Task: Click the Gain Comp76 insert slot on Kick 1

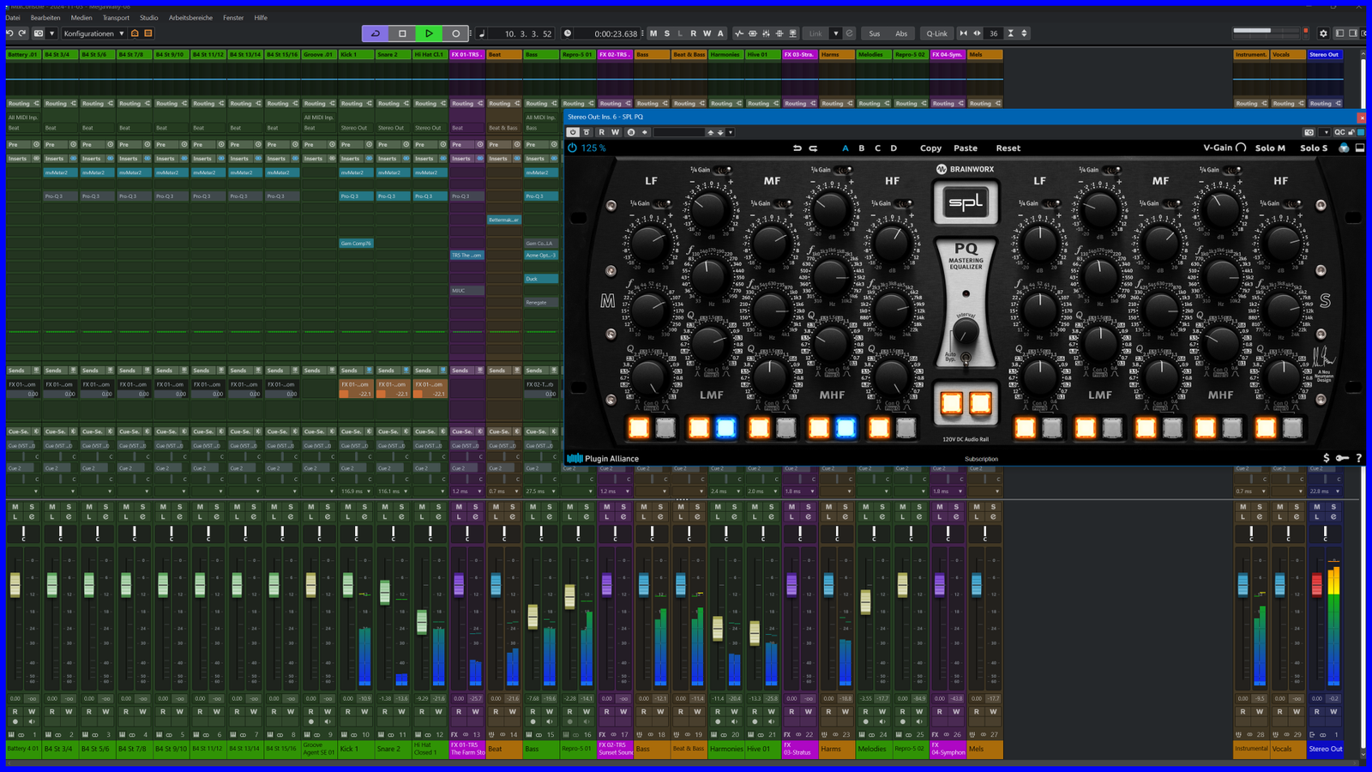Action: (356, 243)
